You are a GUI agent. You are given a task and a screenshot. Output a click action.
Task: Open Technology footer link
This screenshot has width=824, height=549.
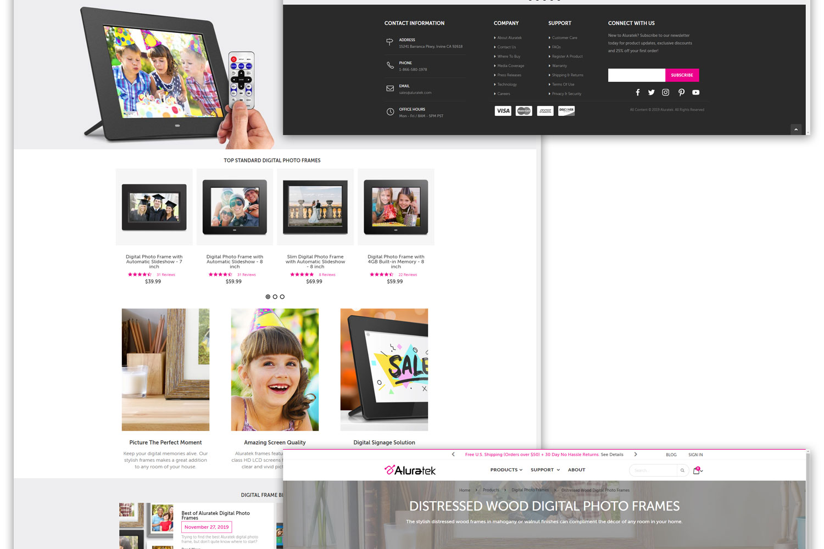click(x=507, y=85)
